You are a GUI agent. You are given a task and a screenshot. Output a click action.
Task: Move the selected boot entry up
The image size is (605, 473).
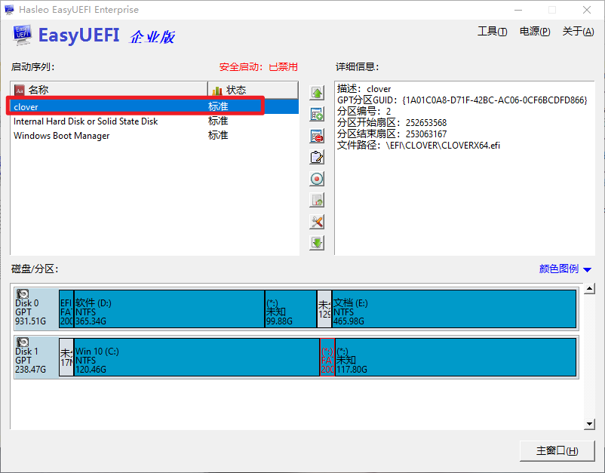tap(317, 93)
